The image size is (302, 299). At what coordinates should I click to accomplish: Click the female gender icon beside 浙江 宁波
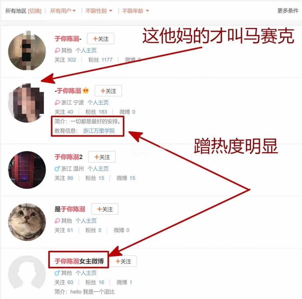pyautogui.click(x=57, y=103)
